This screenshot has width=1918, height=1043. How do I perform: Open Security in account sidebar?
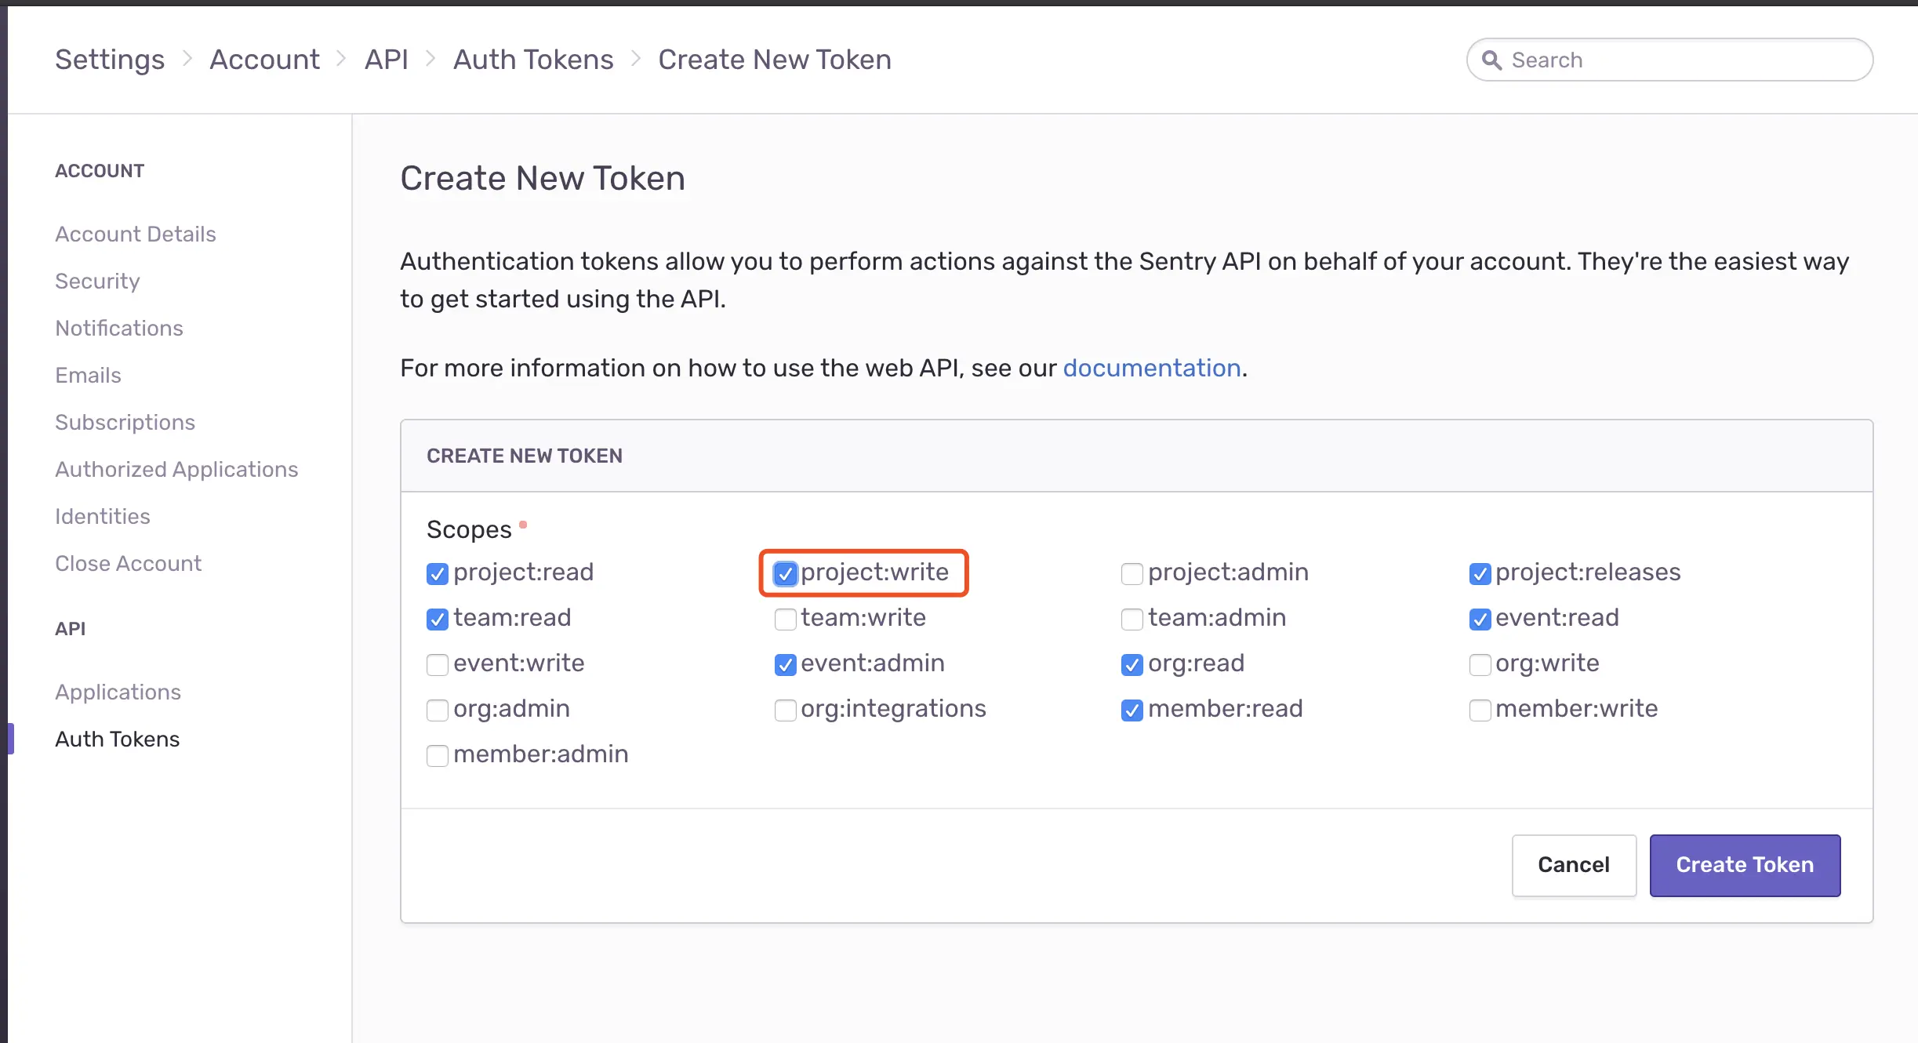97,281
